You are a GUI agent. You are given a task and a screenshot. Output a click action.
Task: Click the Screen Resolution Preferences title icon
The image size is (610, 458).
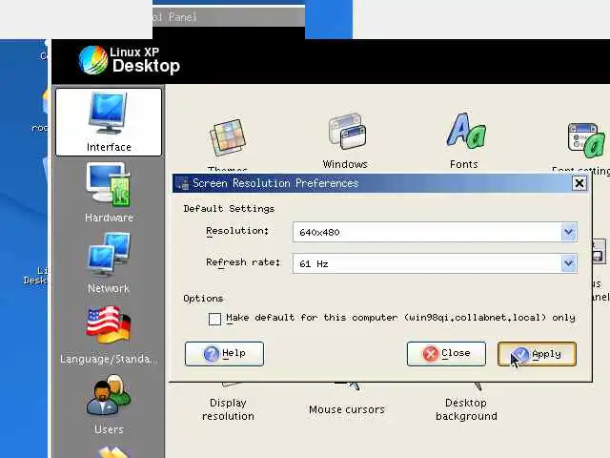click(x=182, y=183)
